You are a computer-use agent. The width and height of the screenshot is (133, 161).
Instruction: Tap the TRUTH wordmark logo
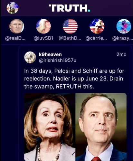(x=70, y=8)
